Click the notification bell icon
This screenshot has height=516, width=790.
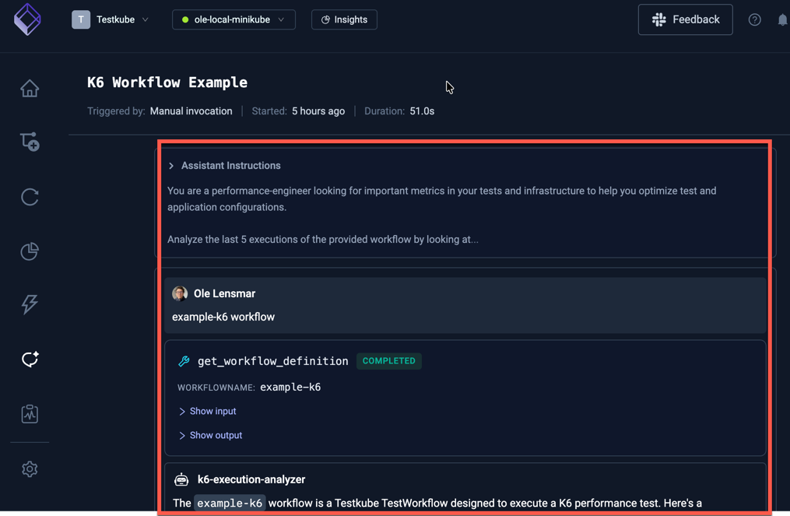(x=782, y=19)
